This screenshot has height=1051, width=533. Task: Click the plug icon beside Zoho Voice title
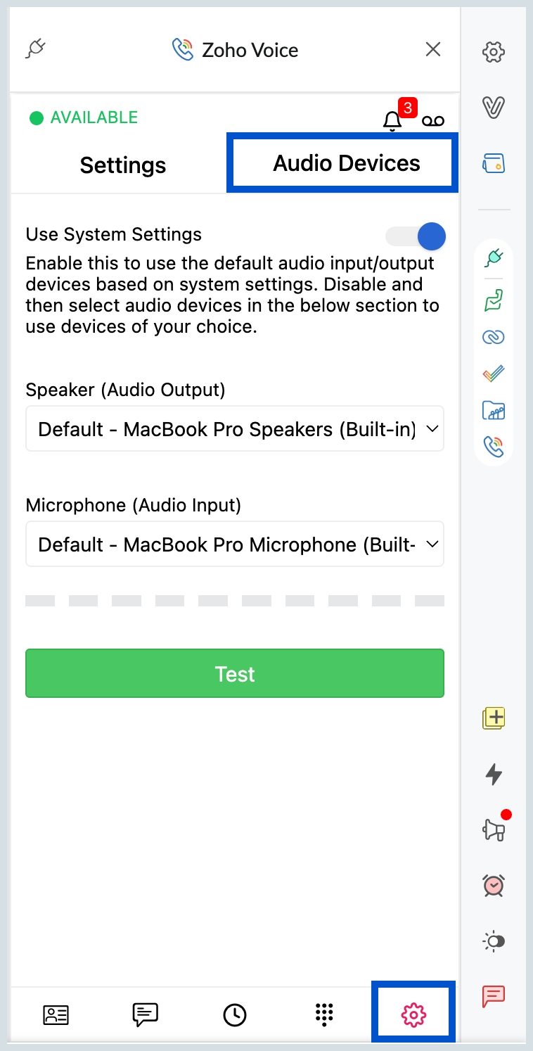point(36,49)
